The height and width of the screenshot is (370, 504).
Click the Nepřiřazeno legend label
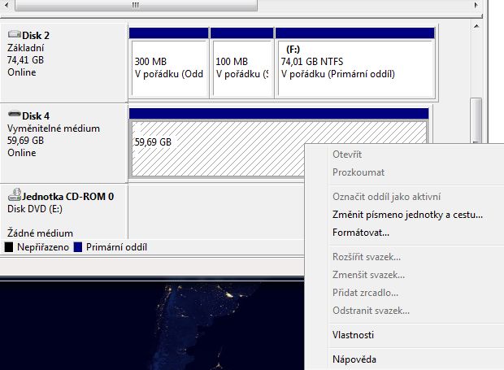tap(43, 247)
